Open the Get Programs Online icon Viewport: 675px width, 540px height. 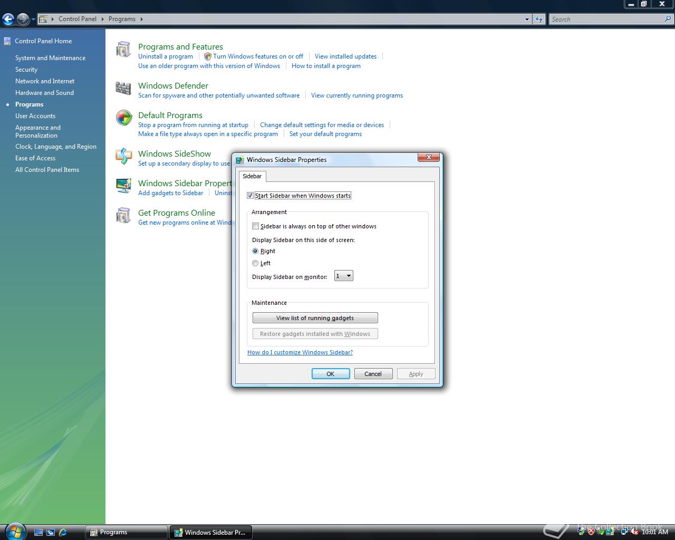(123, 215)
